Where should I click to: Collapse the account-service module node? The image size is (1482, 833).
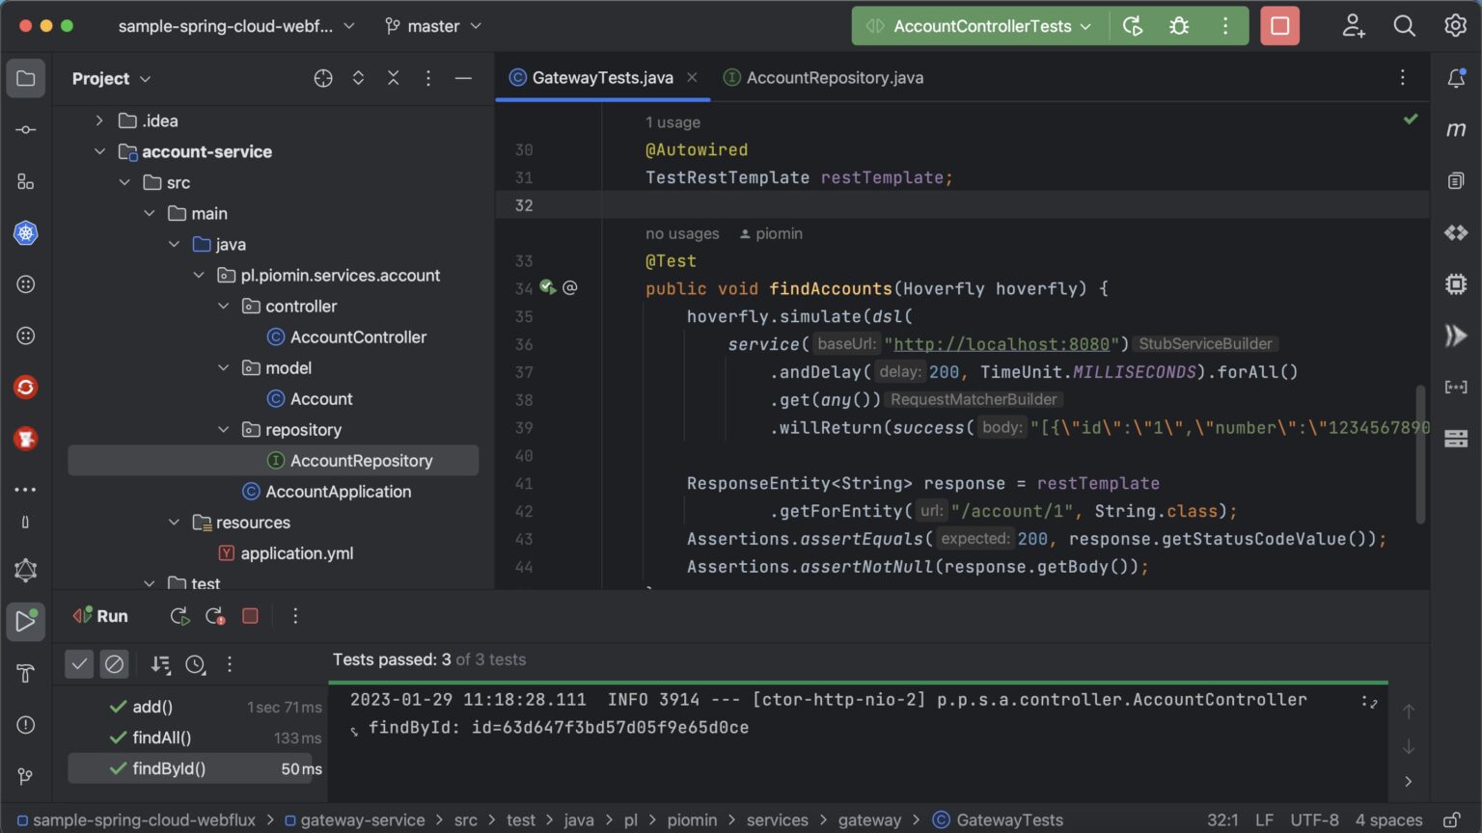(x=99, y=151)
